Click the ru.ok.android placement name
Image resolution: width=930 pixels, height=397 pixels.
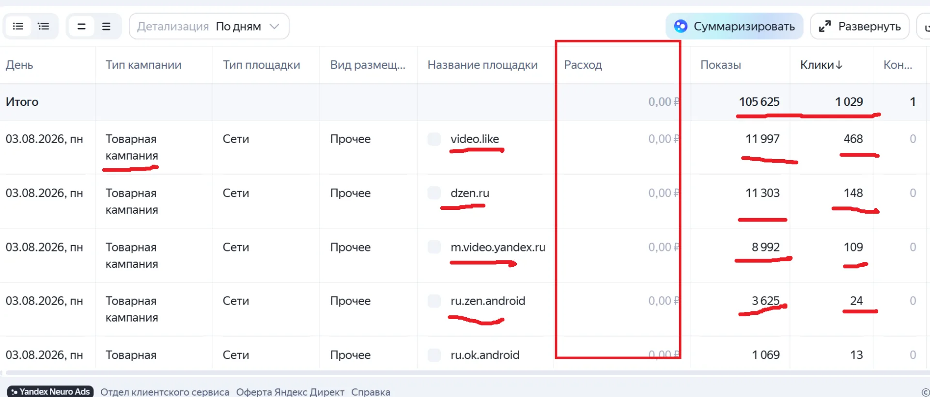(x=485, y=355)
